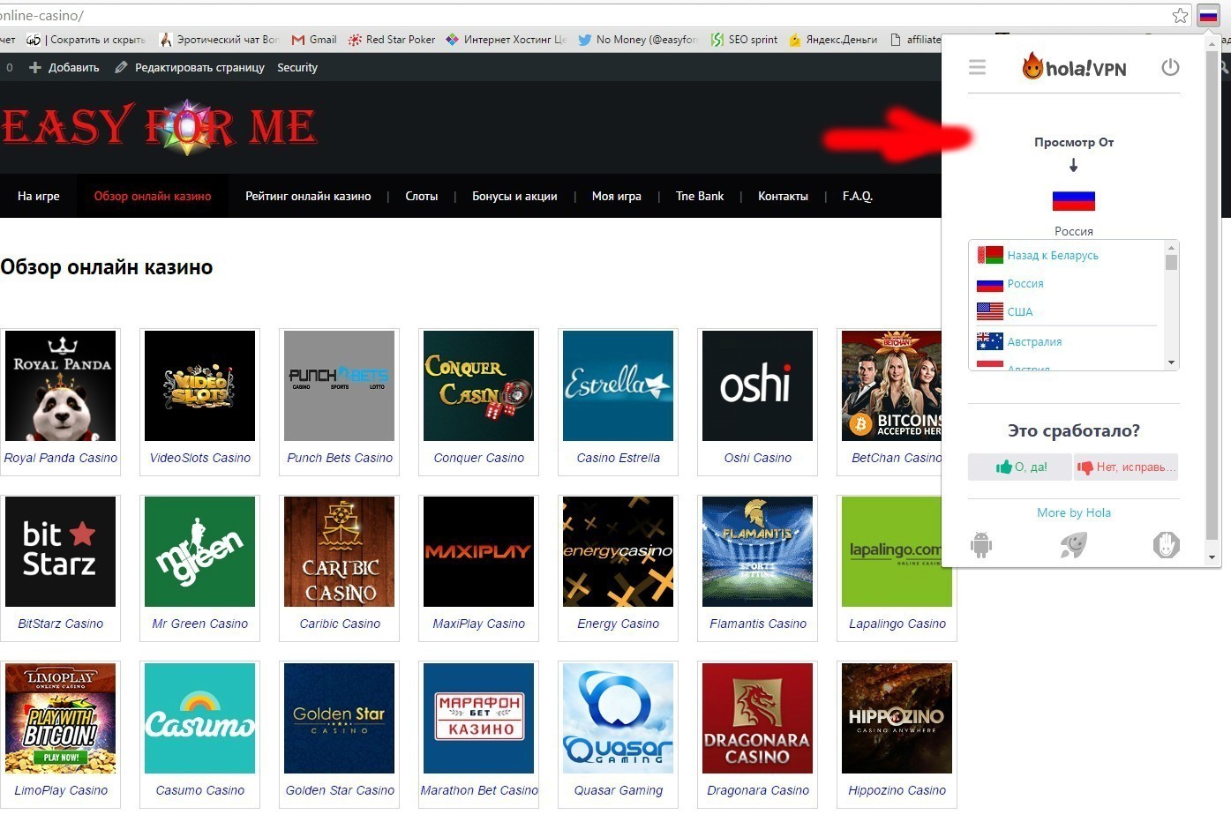Open the Интернет Хостинг bookmark
Screen dimensions: 1231x822
506,40
